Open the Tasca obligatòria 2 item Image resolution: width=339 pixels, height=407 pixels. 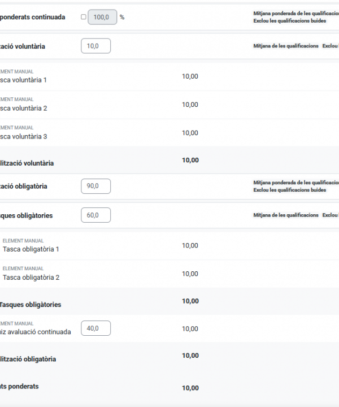[x=31, y=278]
